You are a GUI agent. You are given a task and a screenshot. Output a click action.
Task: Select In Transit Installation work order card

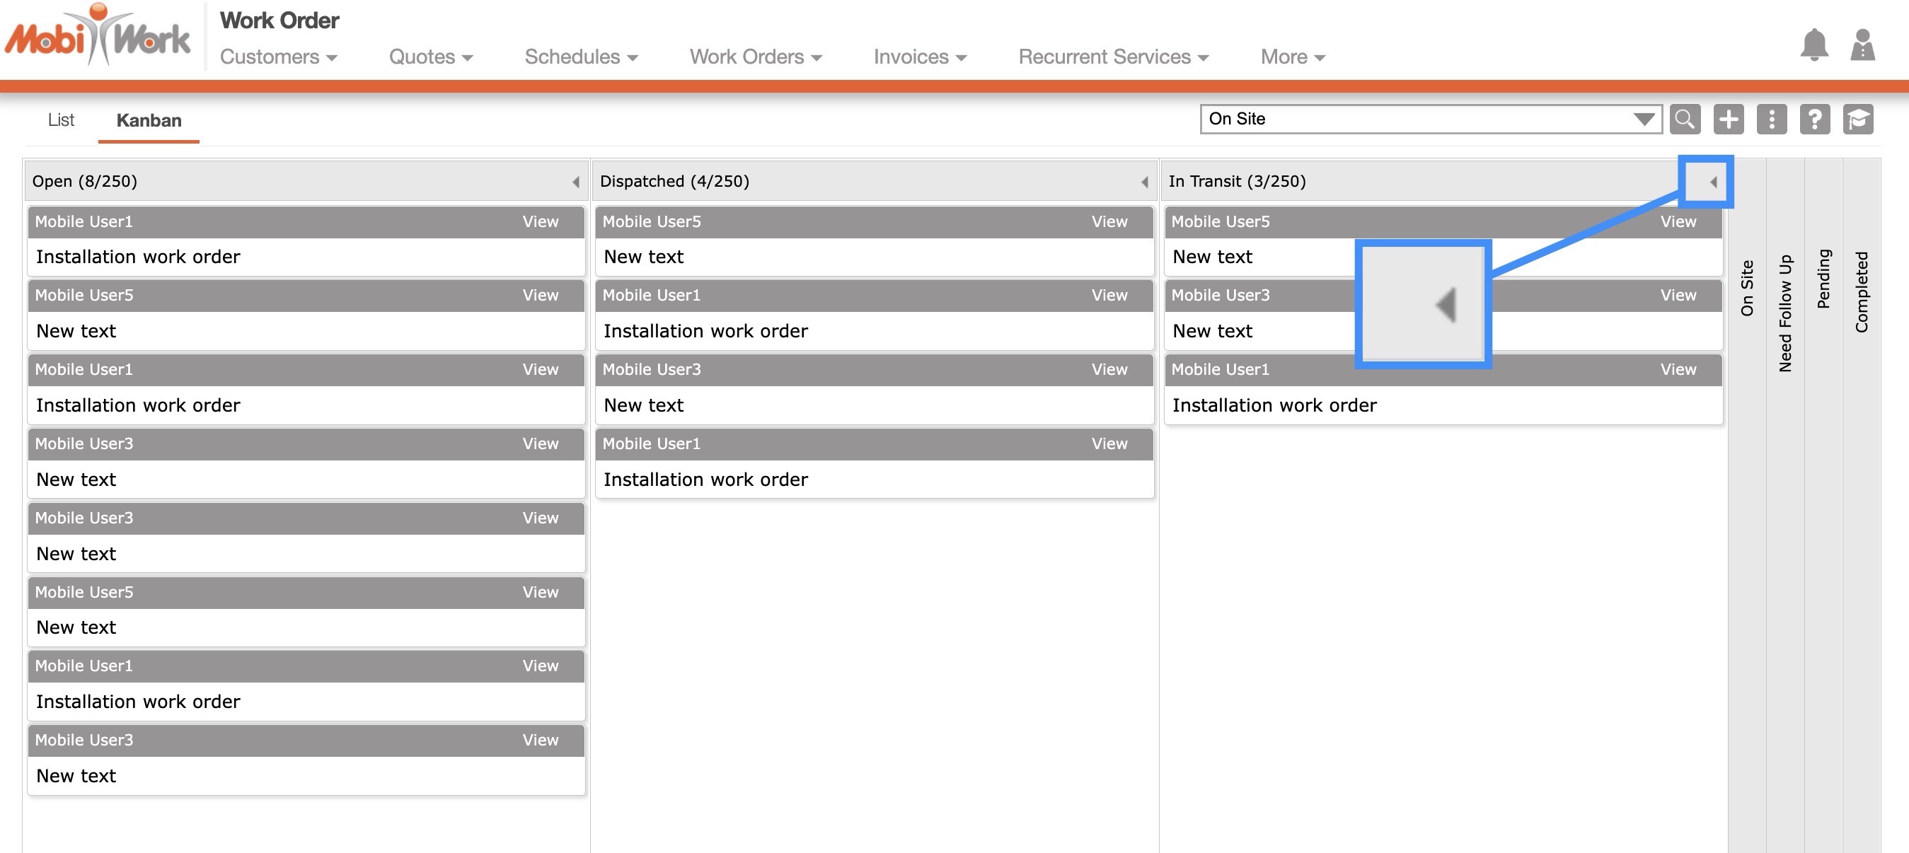[x=1274, y=405]
